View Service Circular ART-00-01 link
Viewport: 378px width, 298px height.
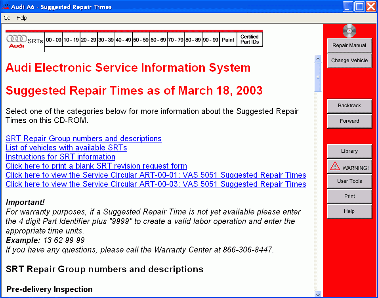(156, 175)
